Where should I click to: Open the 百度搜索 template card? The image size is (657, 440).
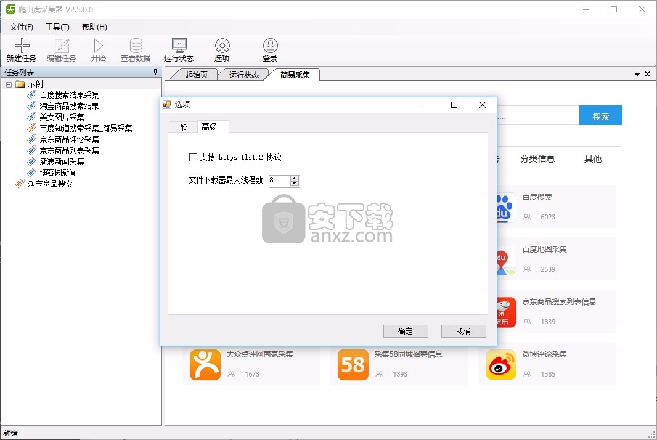(557, 206)
